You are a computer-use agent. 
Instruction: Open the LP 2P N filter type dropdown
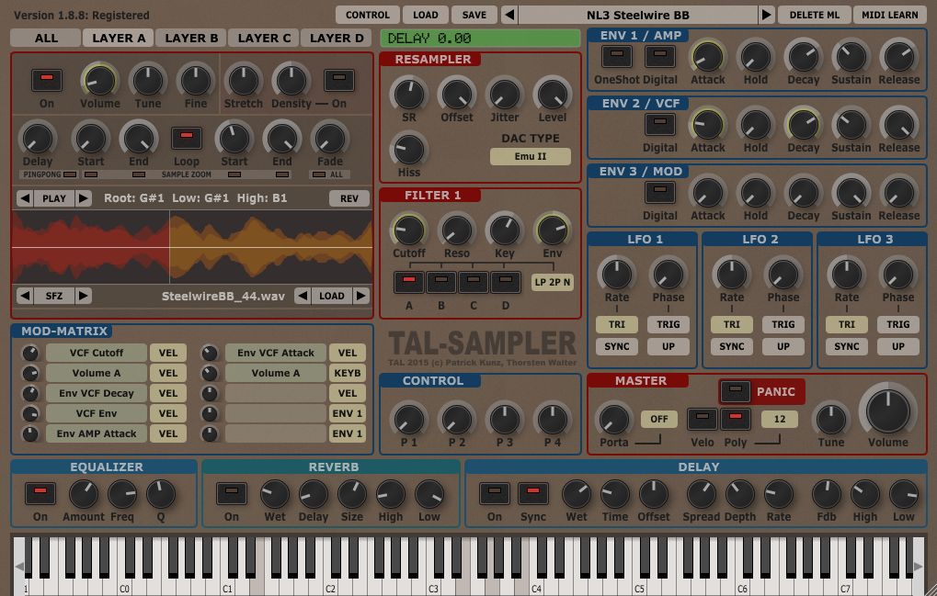click(x=552, y=282)
